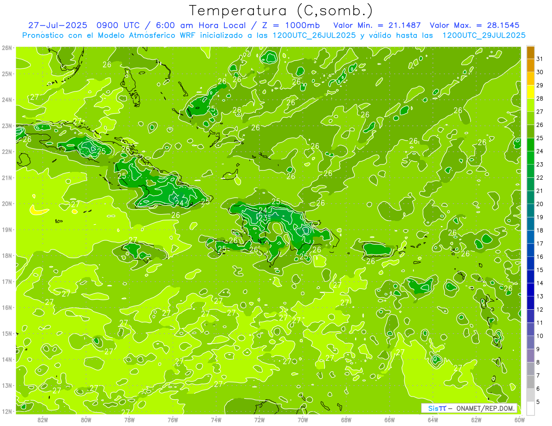Pick the blue swatch between 15 and 16
The width and height of the screenshot is (552, 426).
click(530, 263)
